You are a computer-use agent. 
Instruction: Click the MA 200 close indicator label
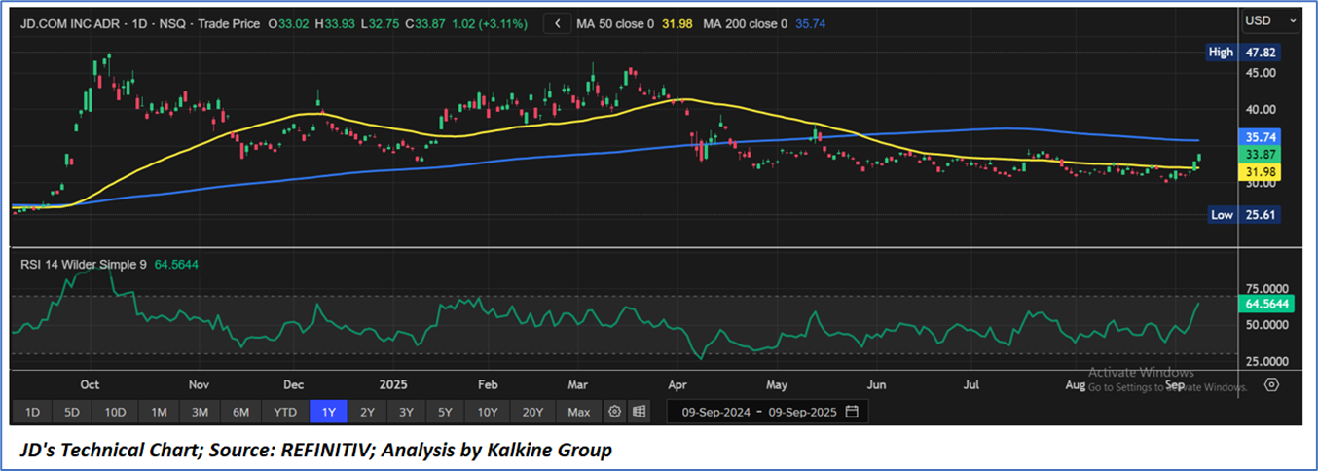(743, 23)
